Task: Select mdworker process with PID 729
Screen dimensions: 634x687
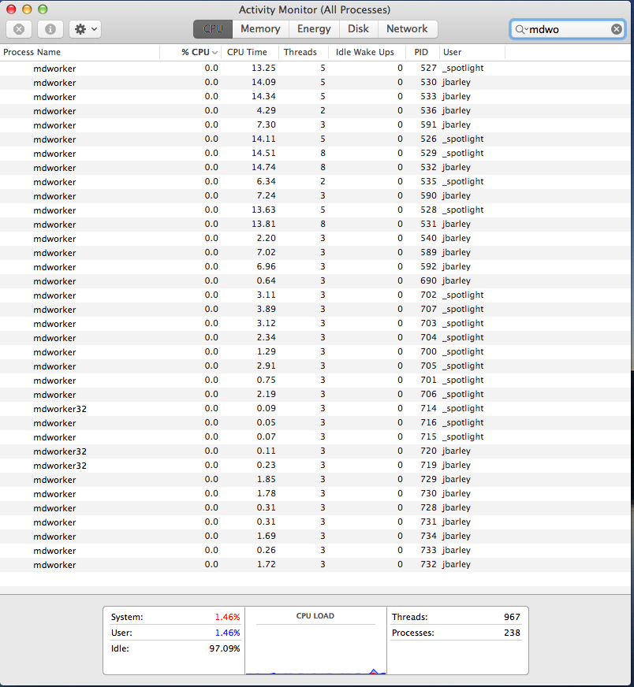Action: 315,479
